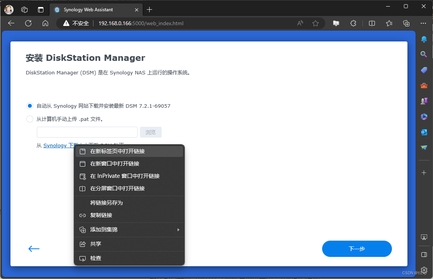Refresh the page
This screenshot has width=433, height=279.
(x=28, y=23)
